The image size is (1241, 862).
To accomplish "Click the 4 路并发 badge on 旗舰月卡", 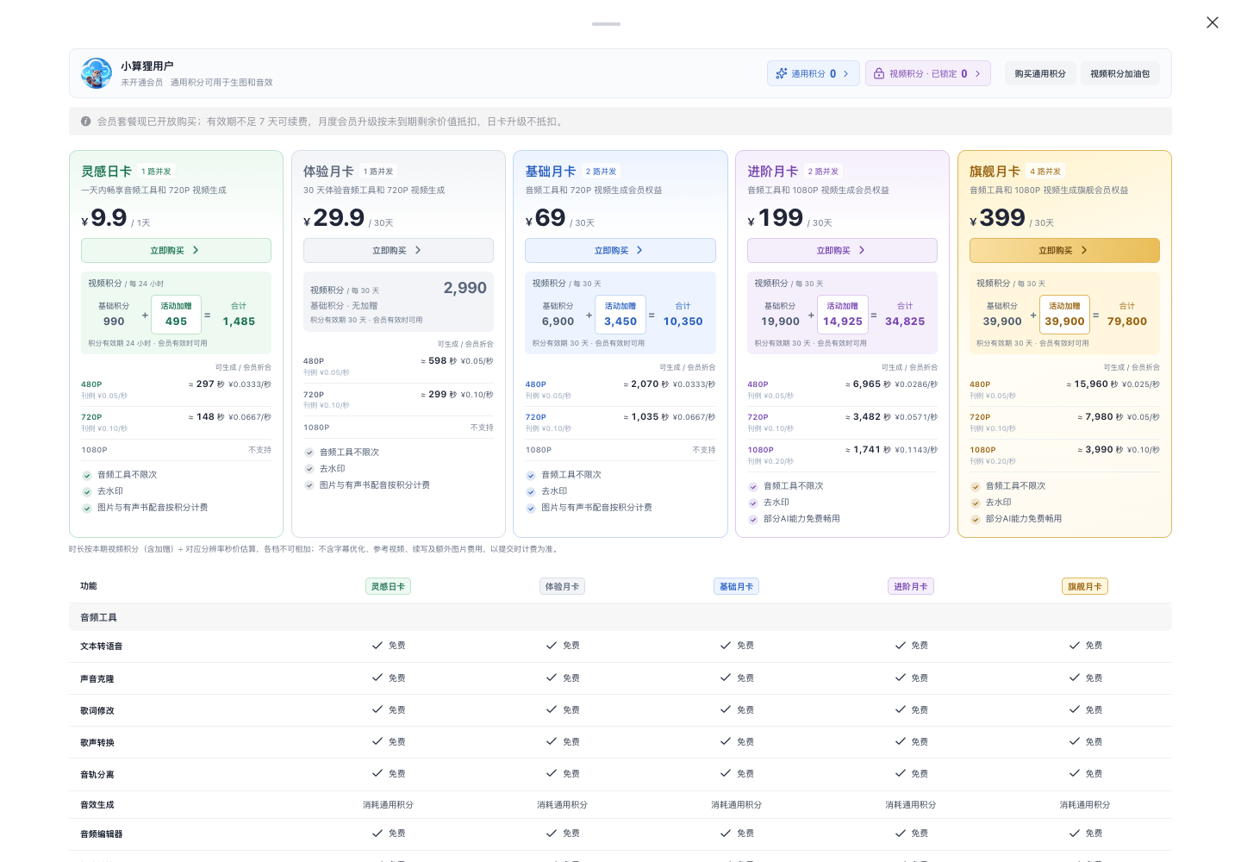I will [1045, 172].
